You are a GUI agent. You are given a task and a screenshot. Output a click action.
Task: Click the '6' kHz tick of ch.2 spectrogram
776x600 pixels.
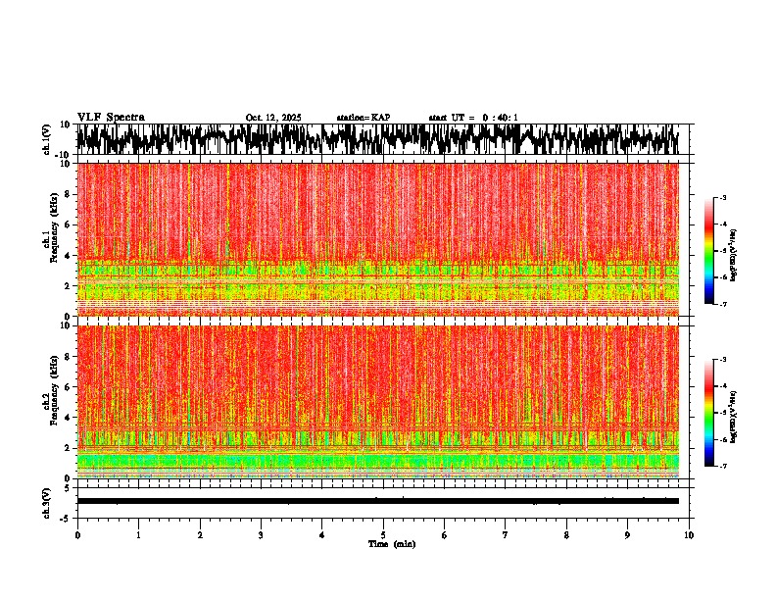tap(68, 386)
